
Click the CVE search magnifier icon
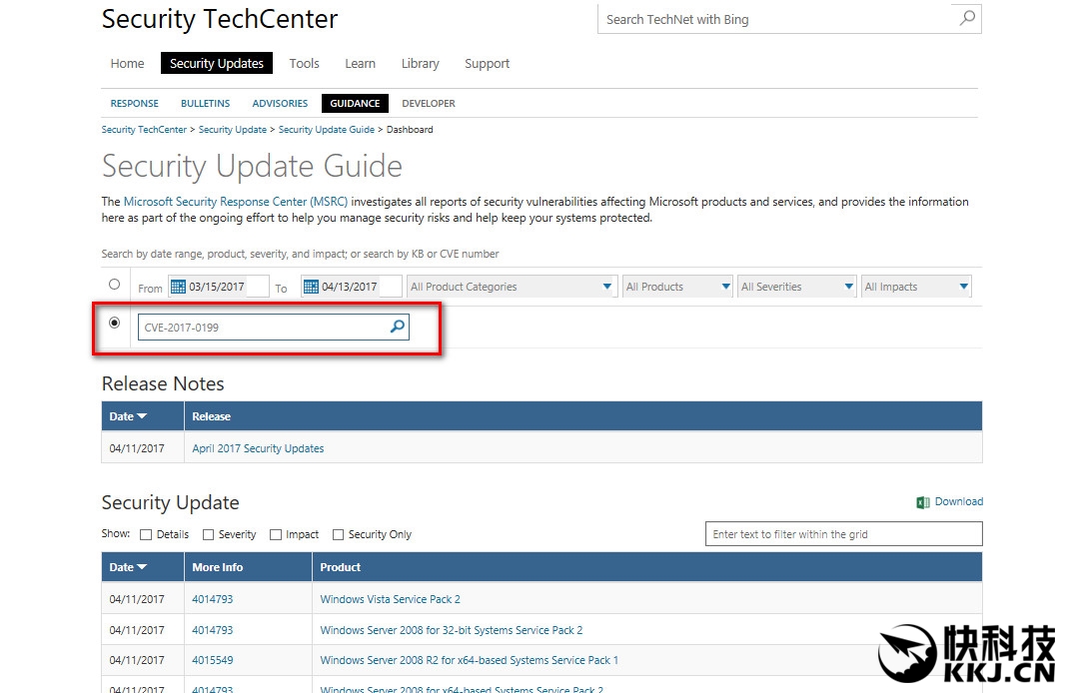(397, 327)
